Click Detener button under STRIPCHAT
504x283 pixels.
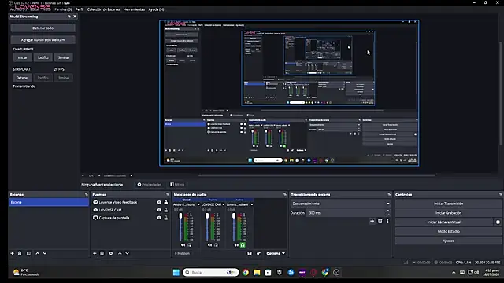pyautogui.click(x=23, y=78)
